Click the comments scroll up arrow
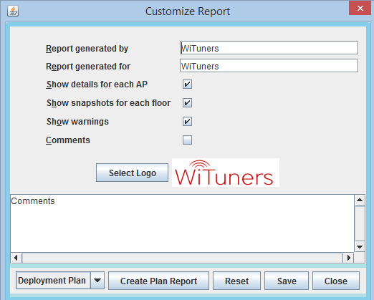Viewport: 374px width, 300px height. click(x=360, y=200)
